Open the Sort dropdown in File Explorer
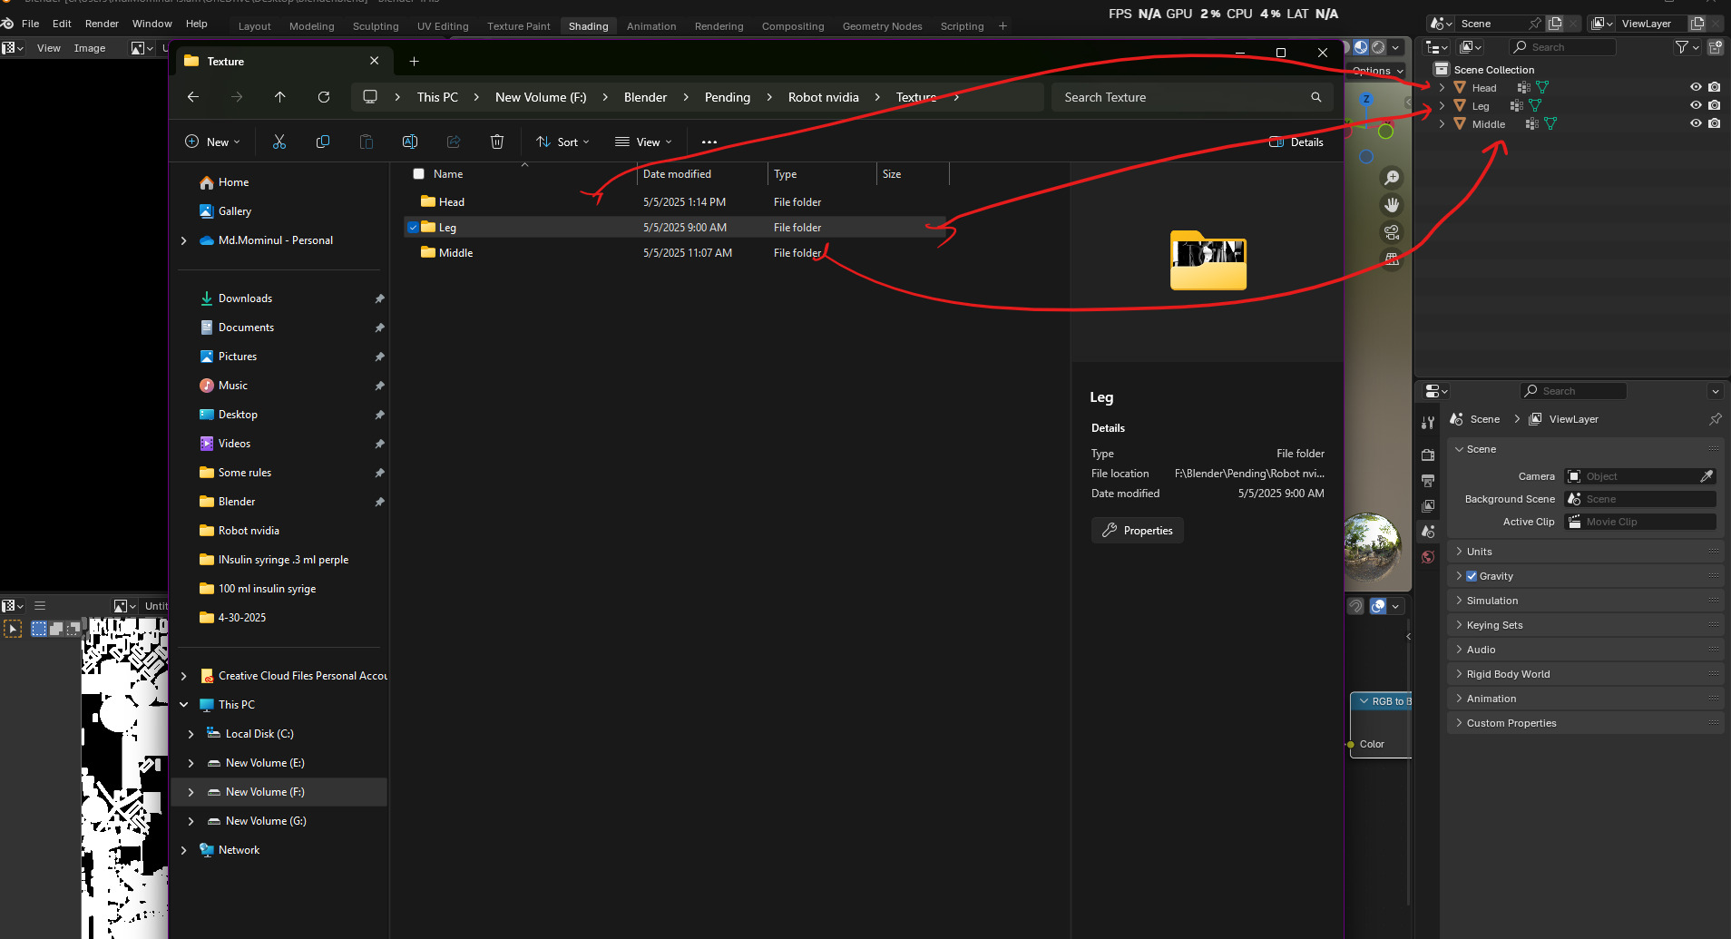 point(563,142)
